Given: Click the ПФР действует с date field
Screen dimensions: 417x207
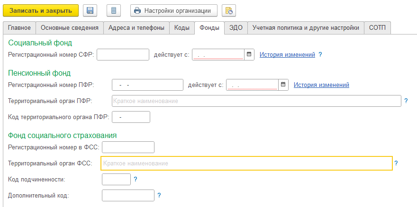Looking at the screenshot, I should (x=252, y=85).
